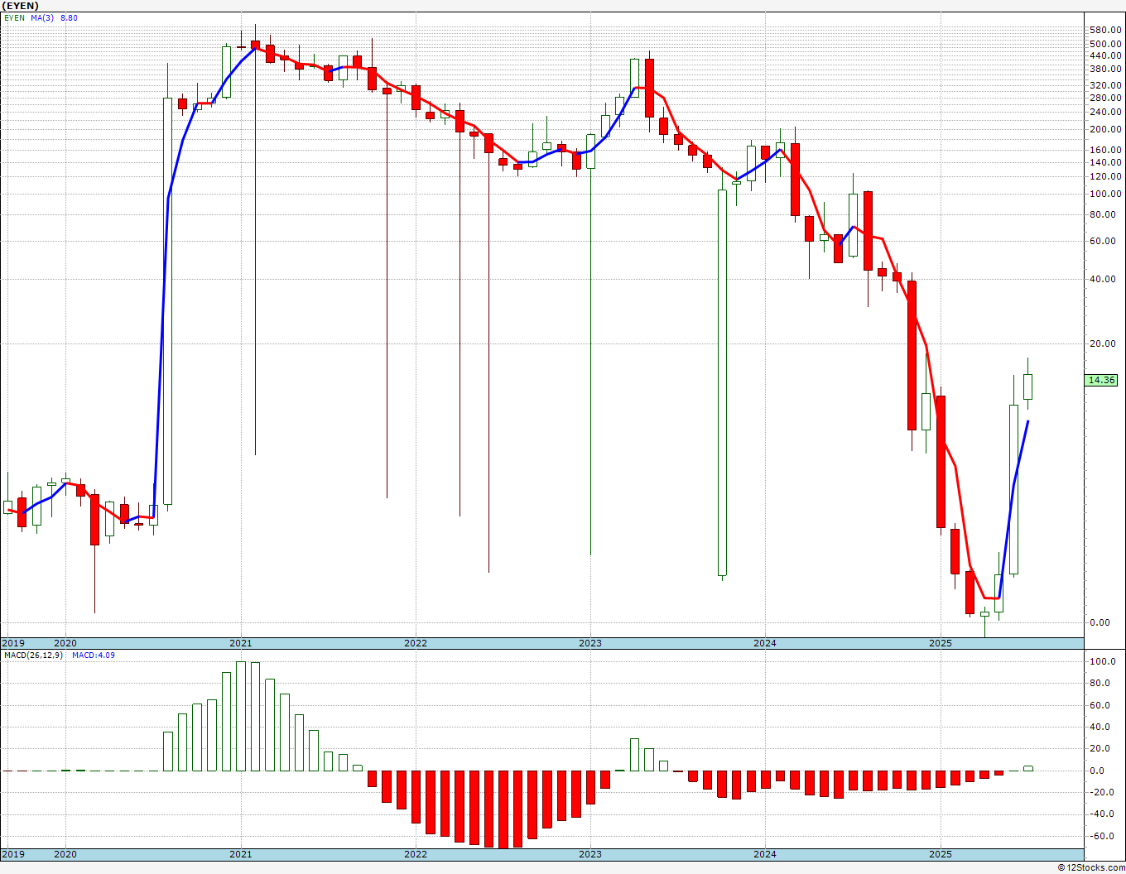
Task: Click 2021 on the price chart time axis
Action: [x=241, y=643]
